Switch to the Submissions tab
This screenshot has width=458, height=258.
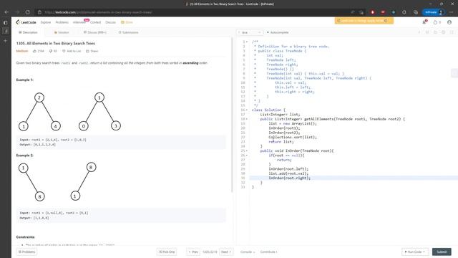pyautogui.click(x=128, y=32)
